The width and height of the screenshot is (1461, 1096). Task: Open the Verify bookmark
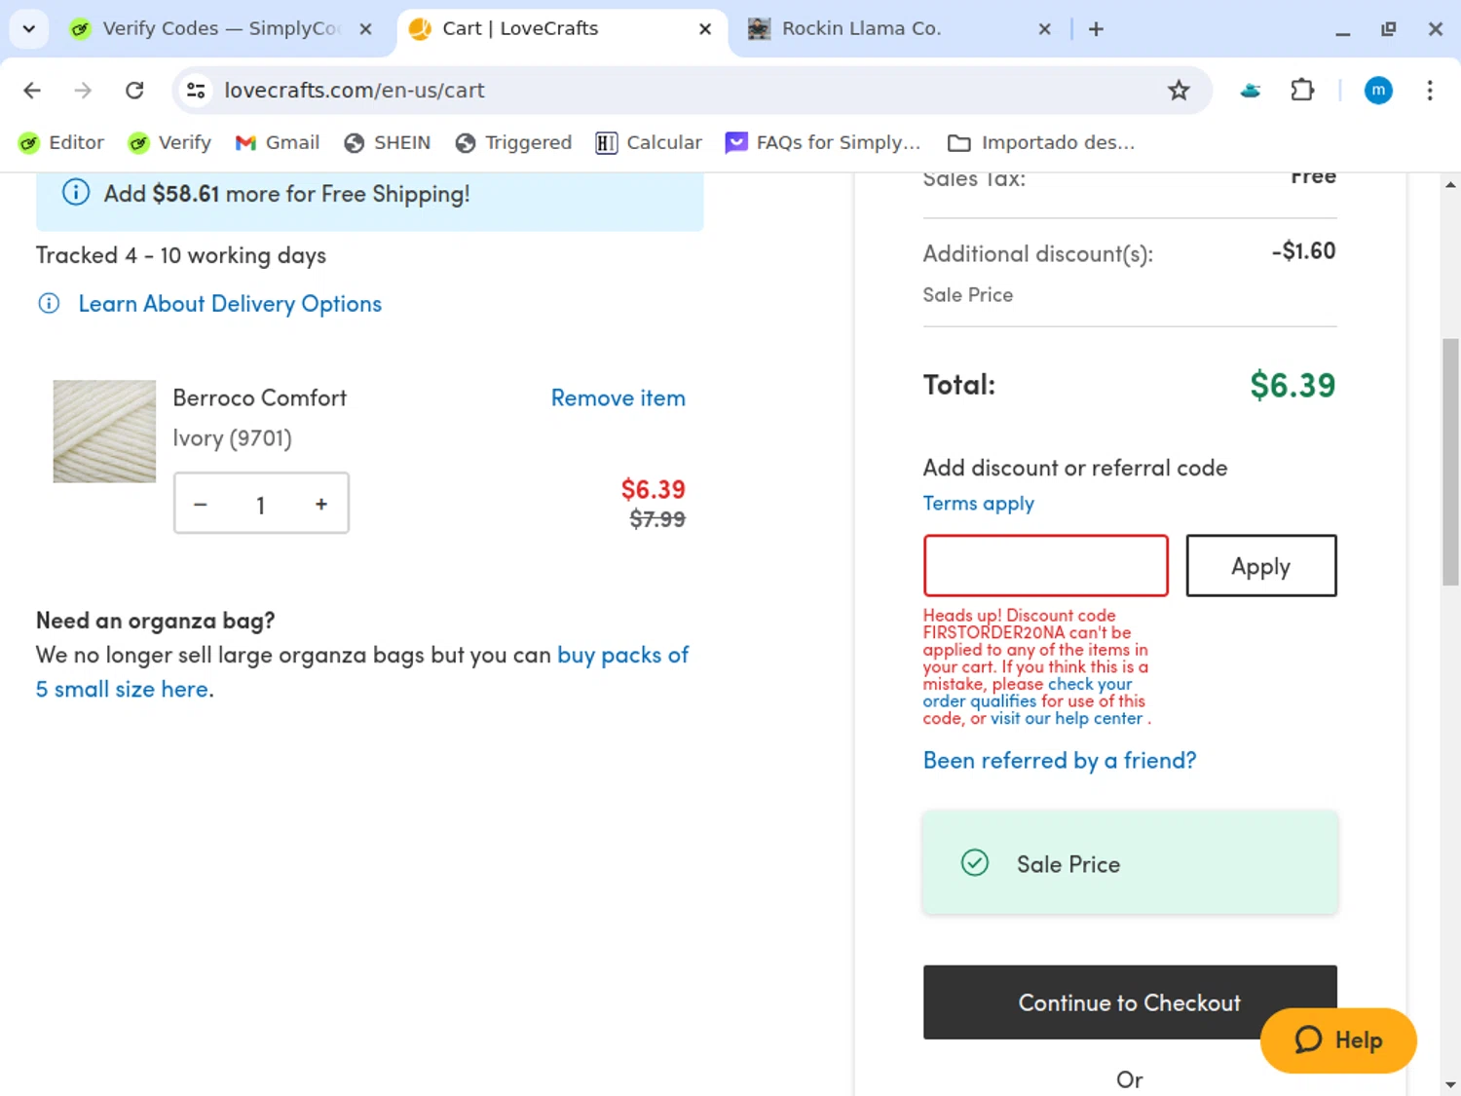(169, 143)
